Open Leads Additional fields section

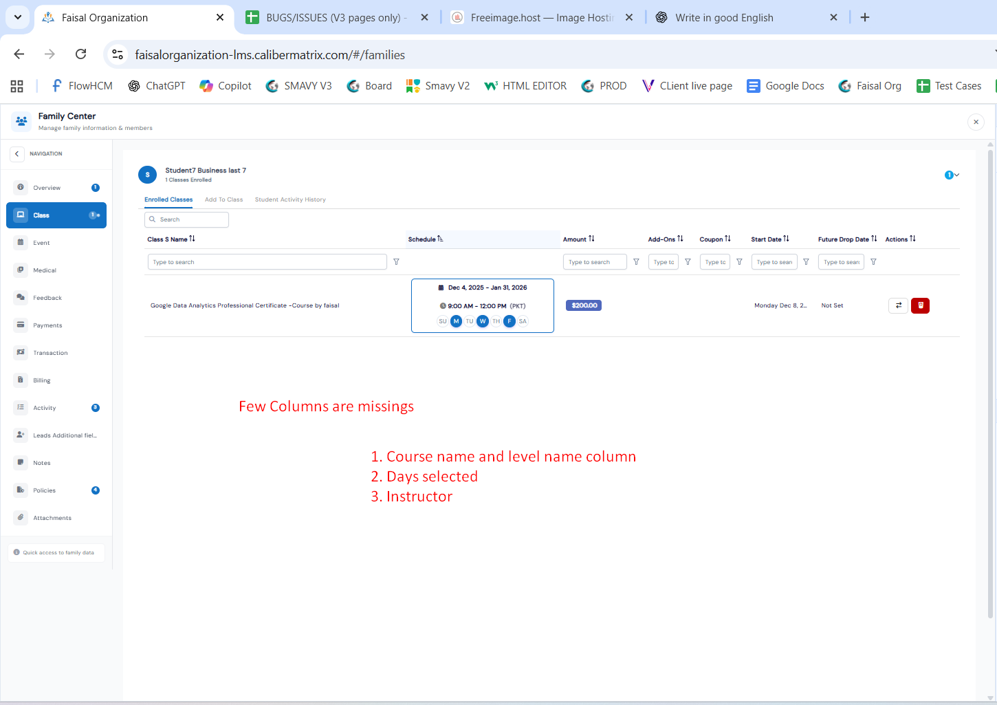56,435
